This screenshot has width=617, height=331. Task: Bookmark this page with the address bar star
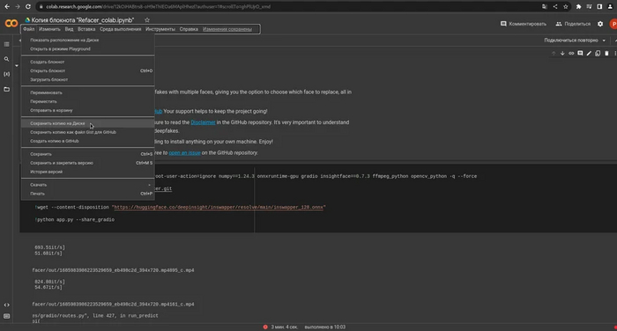point(566,7)
